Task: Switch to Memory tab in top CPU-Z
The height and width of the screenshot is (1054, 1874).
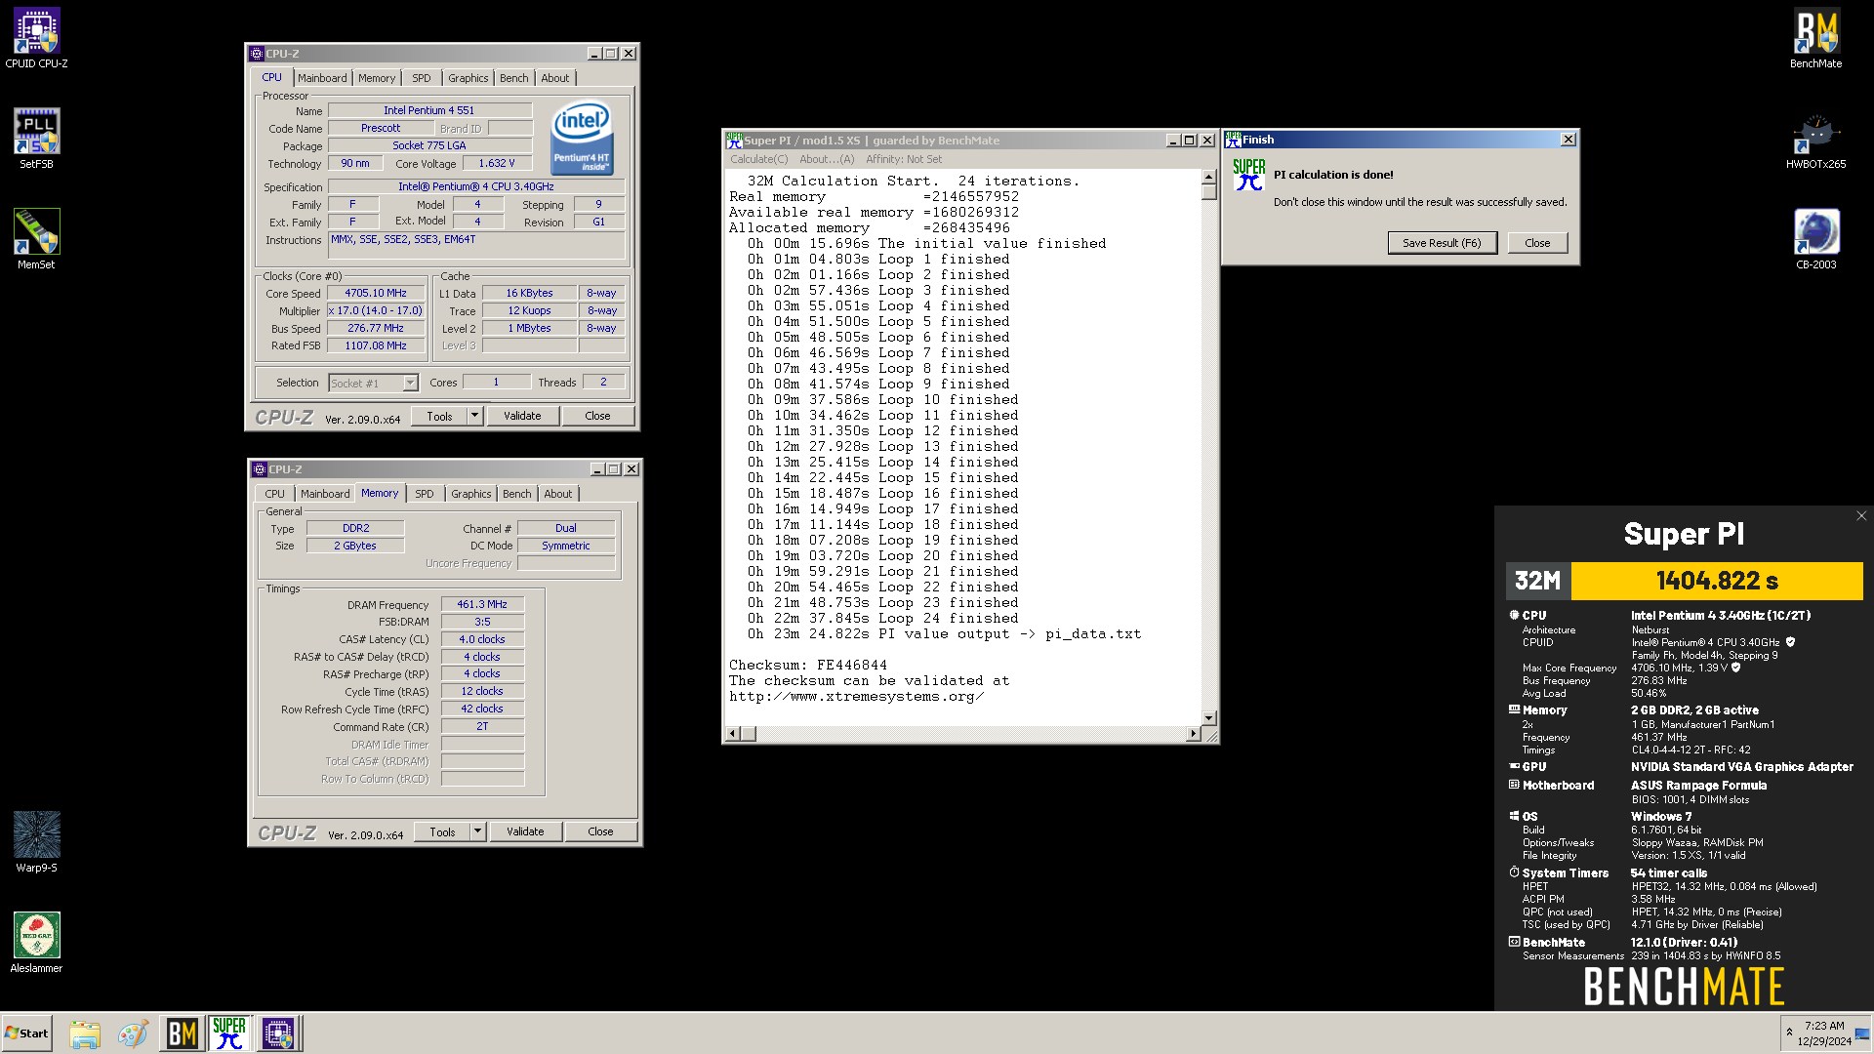Action: (x=377, y=78)
